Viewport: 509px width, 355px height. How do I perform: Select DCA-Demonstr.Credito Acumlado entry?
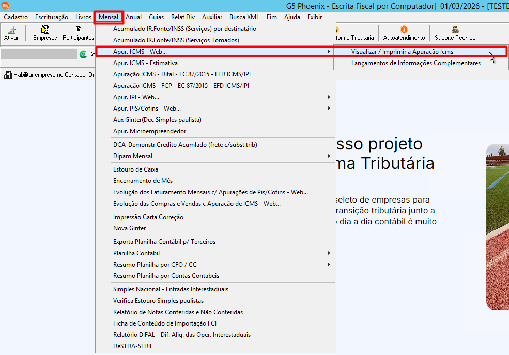point(215,145)
